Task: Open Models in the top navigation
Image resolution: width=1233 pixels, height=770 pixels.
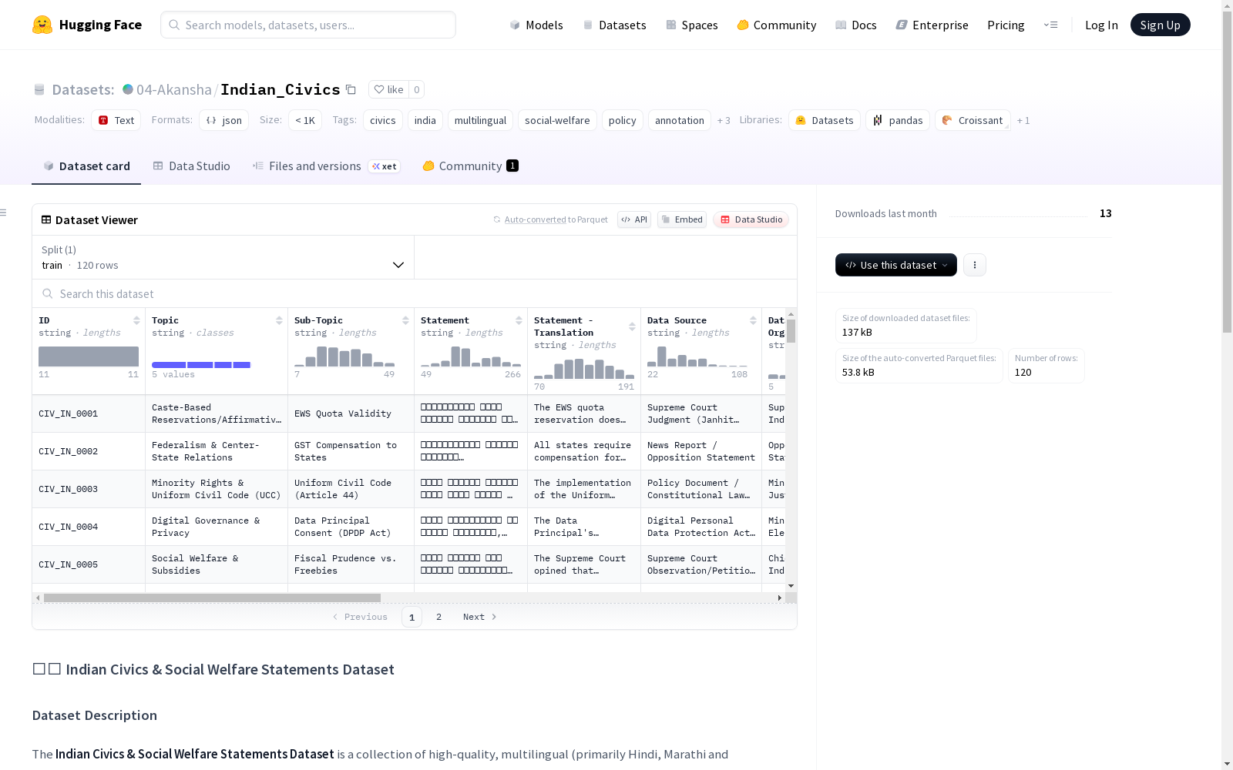Action: coord(536,25)
